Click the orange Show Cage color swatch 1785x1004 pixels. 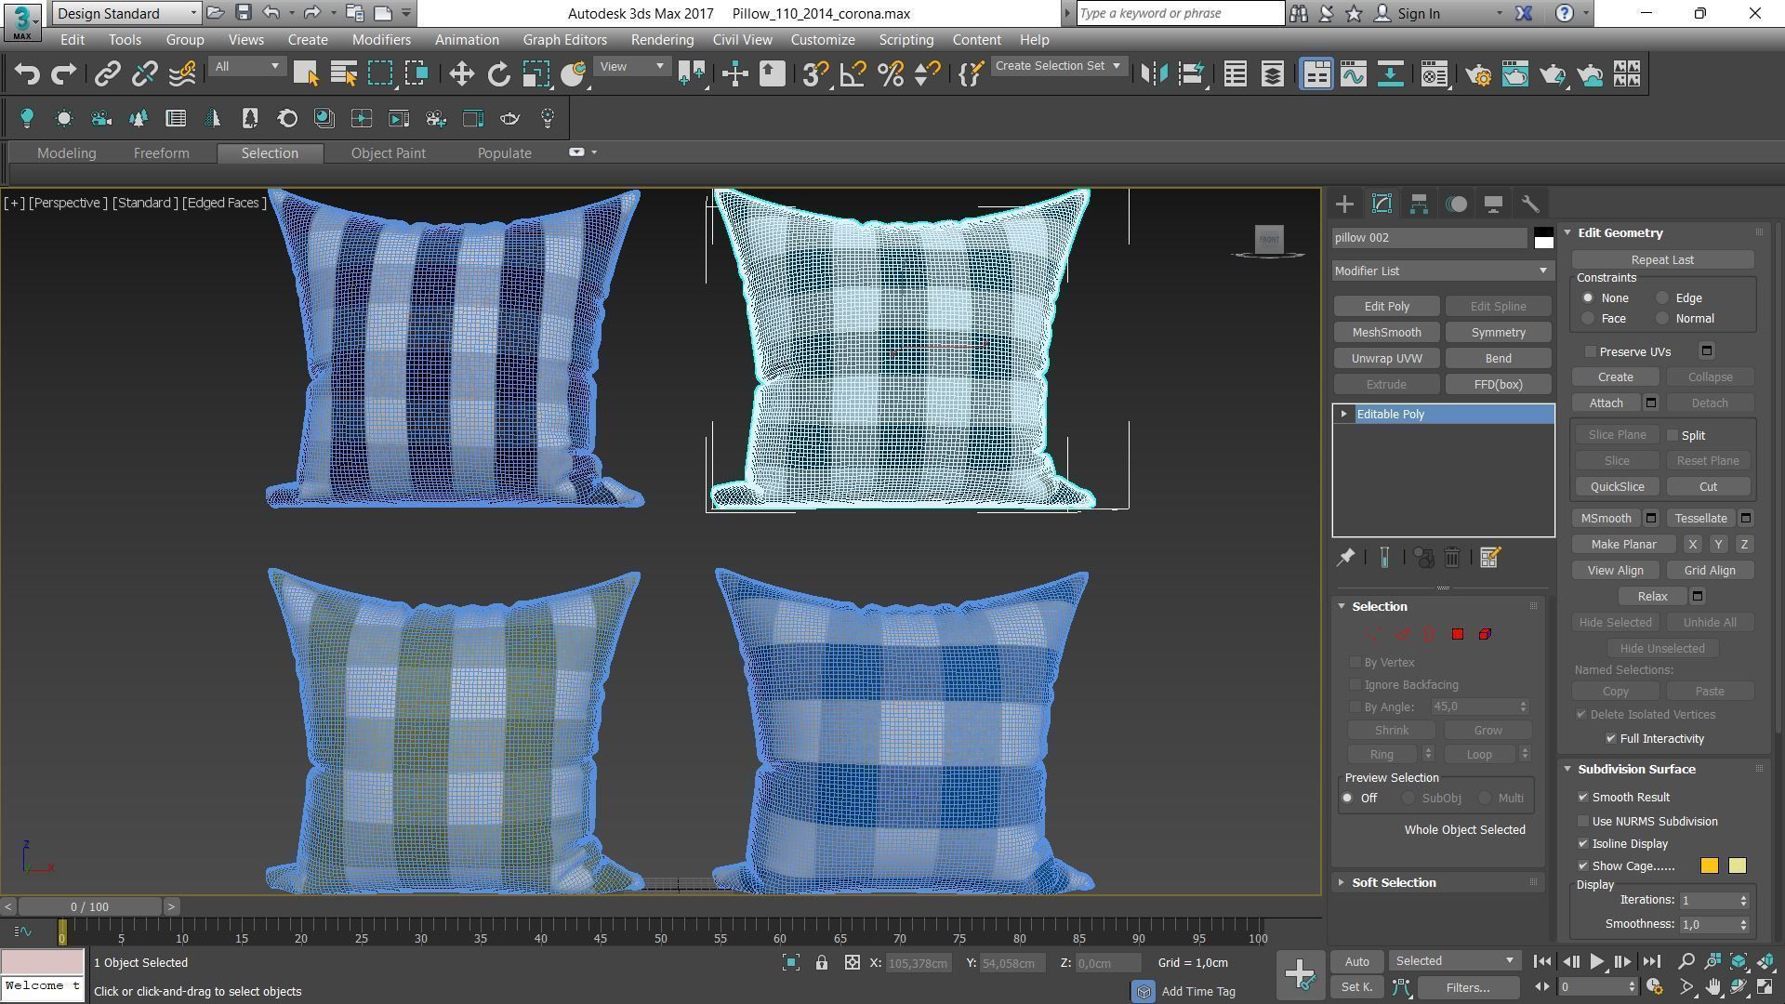pyautogui.click(x=1710, y=865)
